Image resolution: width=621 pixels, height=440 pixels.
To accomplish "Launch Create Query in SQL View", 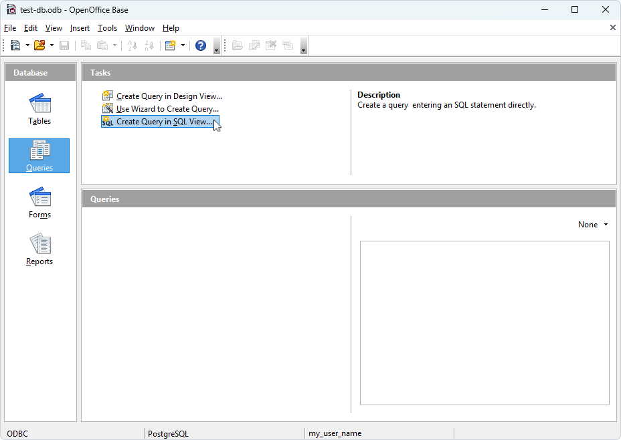I will click(x=161, y=122).
